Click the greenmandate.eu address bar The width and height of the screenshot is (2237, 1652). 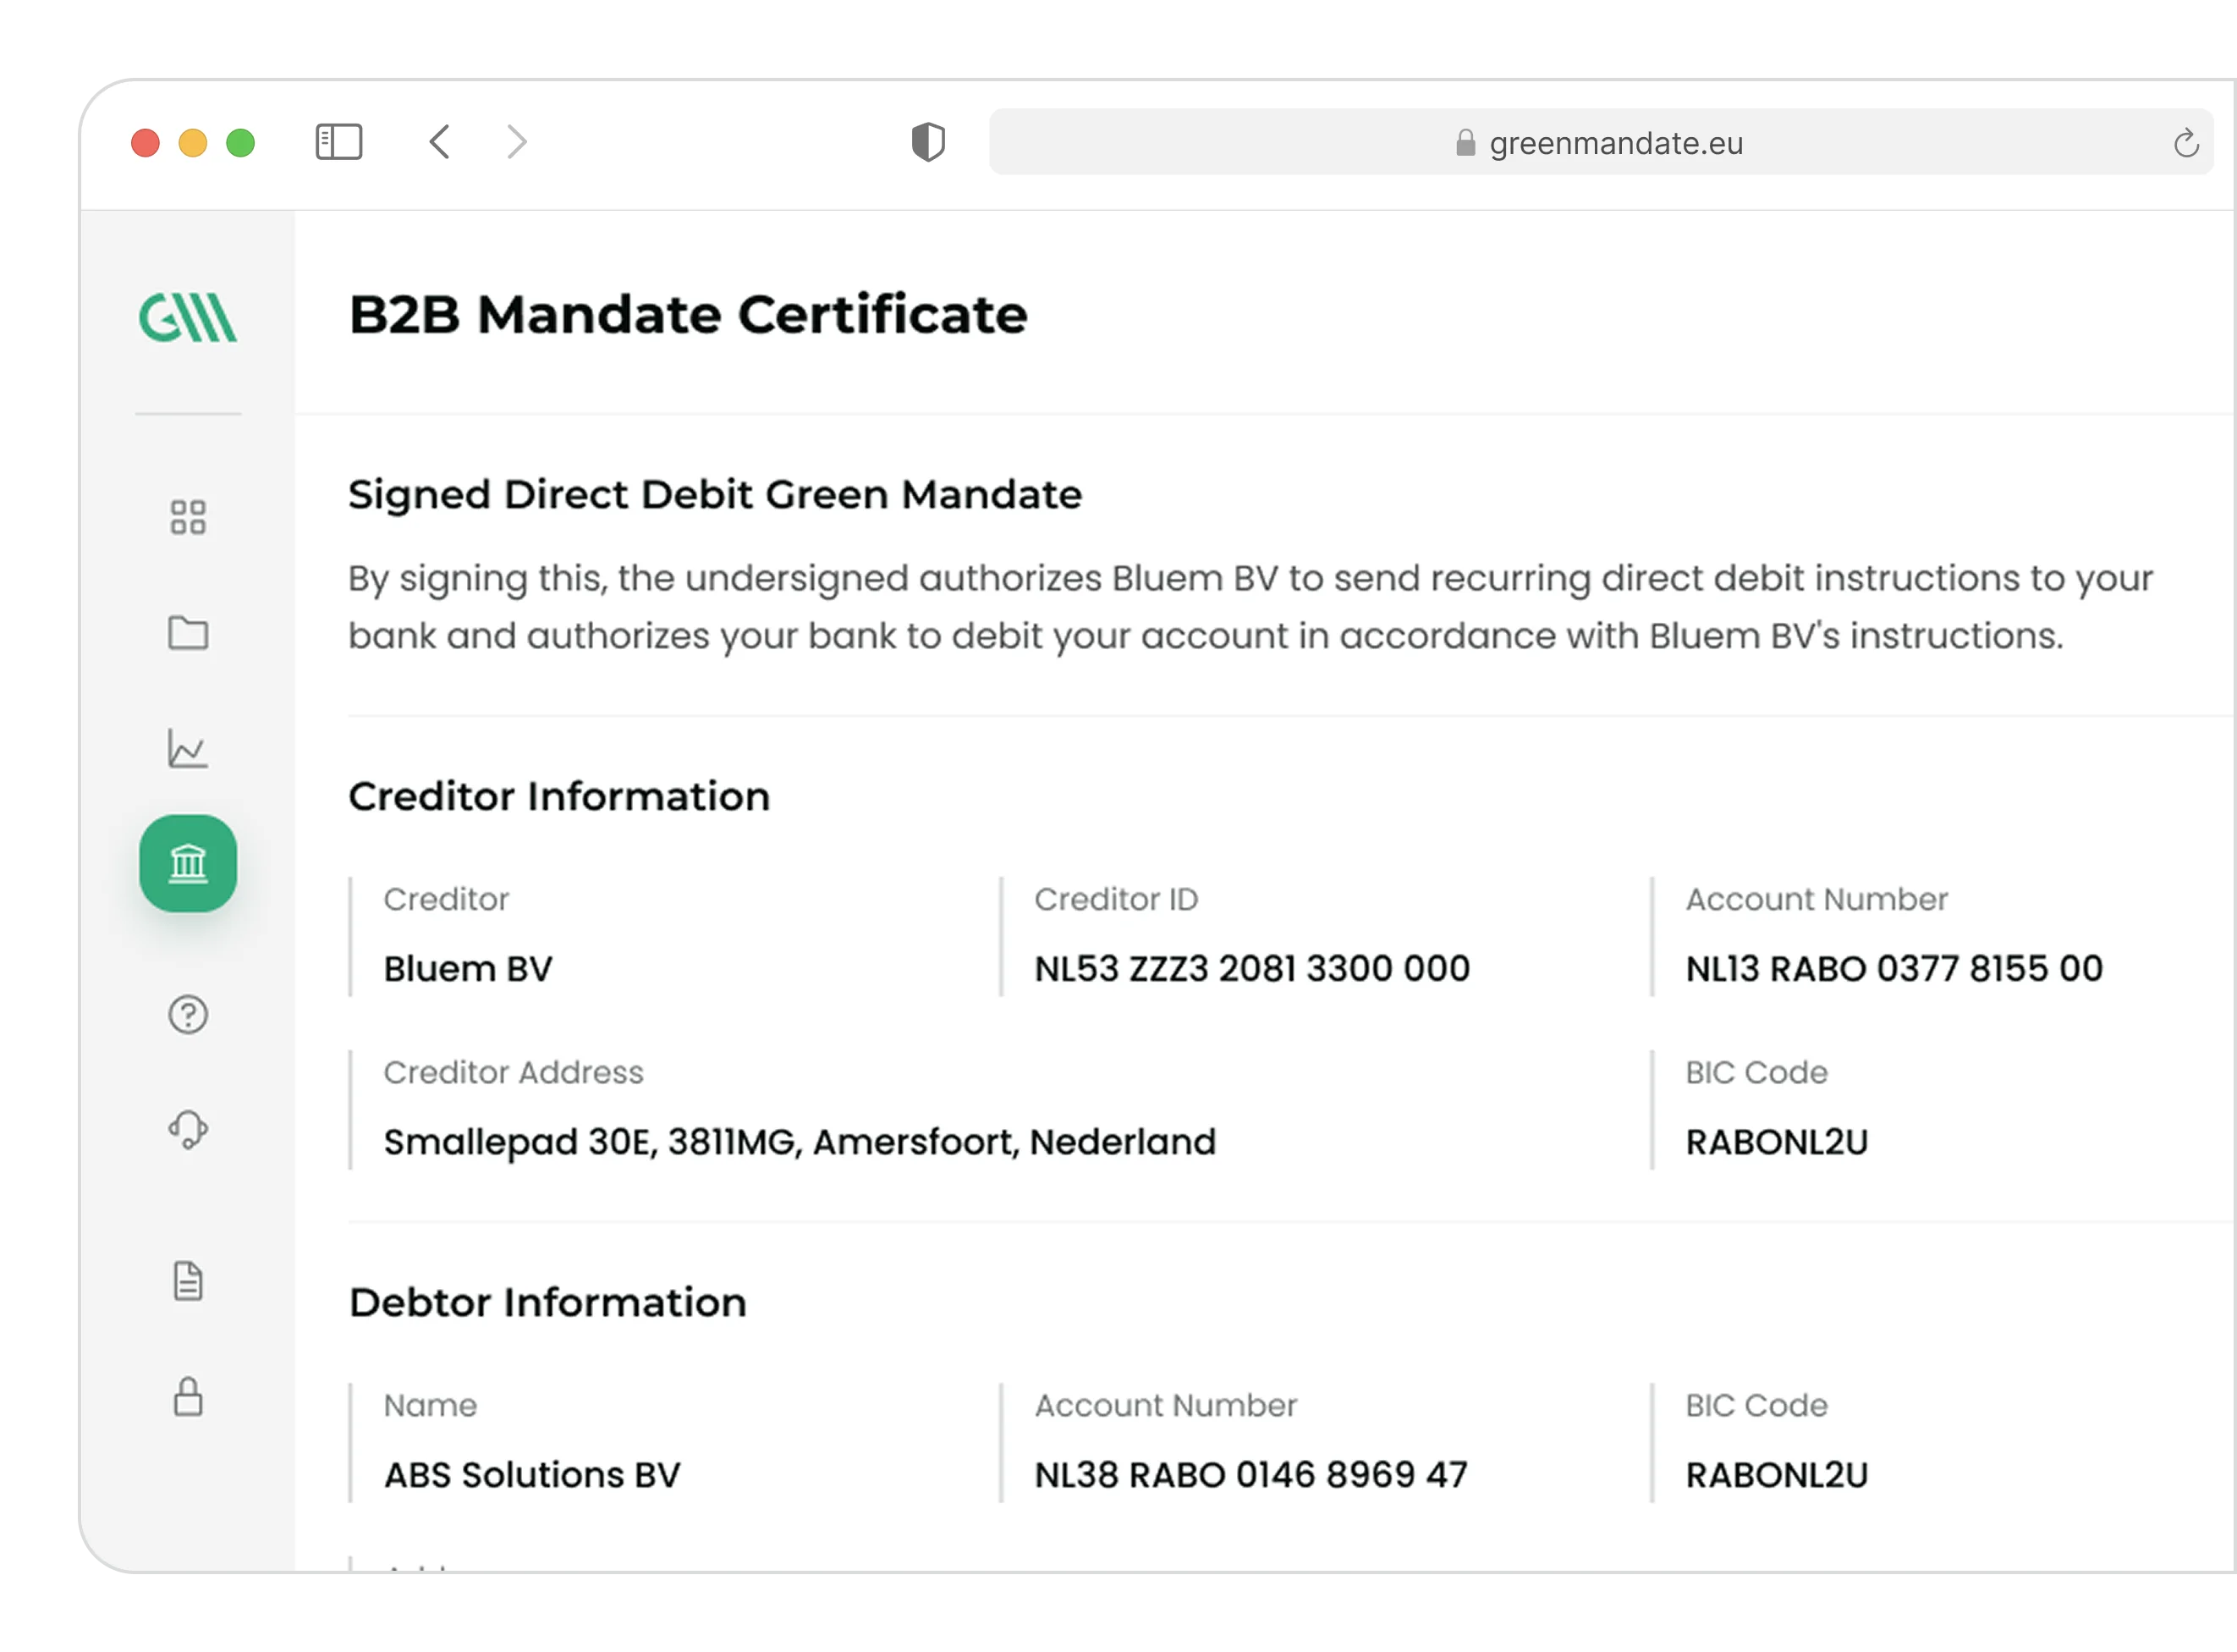1600,142
